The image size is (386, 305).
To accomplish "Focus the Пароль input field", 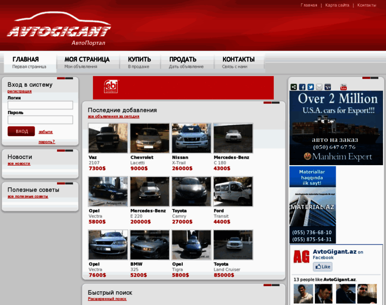I will tap(40, 120).
